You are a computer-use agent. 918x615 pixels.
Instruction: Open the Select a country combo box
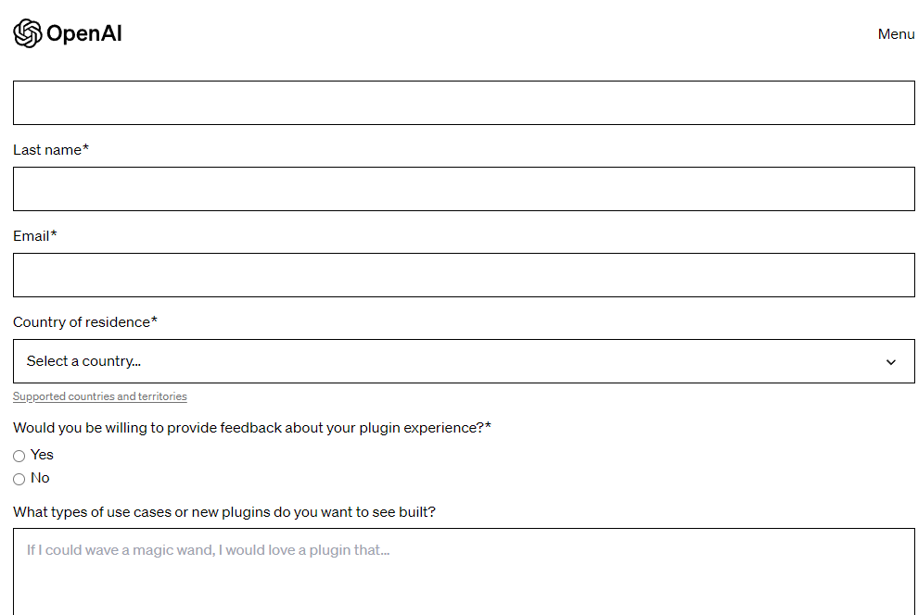tap(464, 361)
